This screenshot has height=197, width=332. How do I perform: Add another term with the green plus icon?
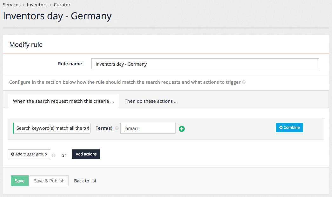182,129
